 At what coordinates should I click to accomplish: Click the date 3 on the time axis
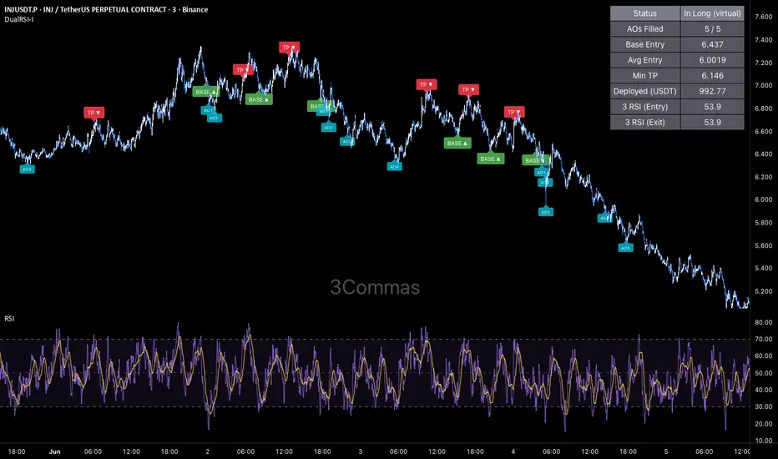click(361, 451)
